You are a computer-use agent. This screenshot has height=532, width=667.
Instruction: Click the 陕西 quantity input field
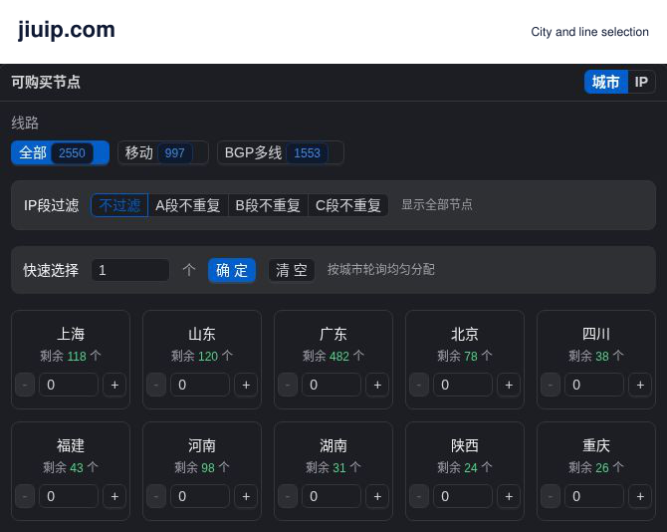pos(463,496)
